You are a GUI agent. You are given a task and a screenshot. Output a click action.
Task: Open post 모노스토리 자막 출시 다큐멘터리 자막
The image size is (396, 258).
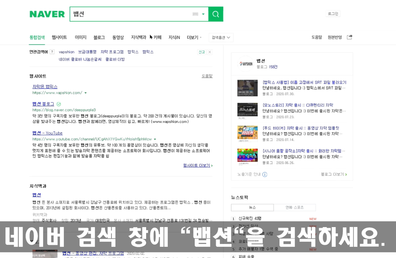(x=298, y=105)
